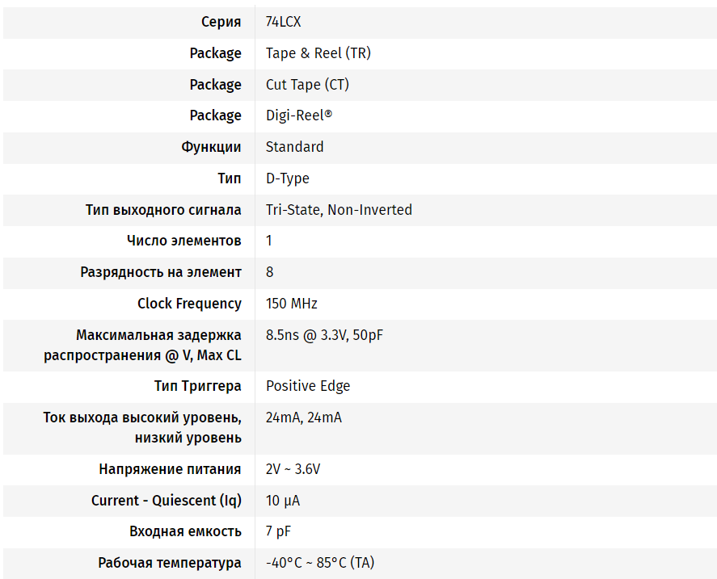Click the Функции label

click(x=211, y=147)
